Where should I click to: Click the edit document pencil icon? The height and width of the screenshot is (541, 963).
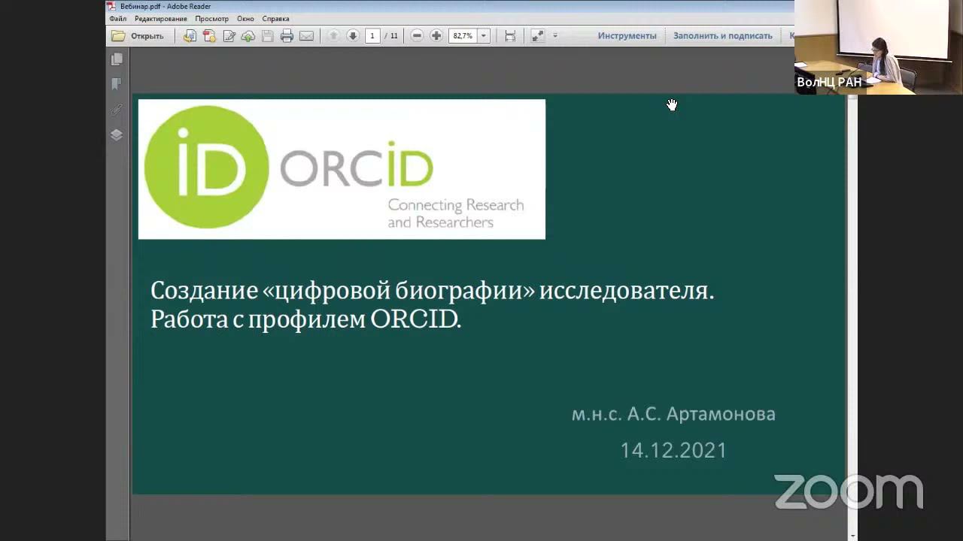pyautogui.click(x=229, y=35)
